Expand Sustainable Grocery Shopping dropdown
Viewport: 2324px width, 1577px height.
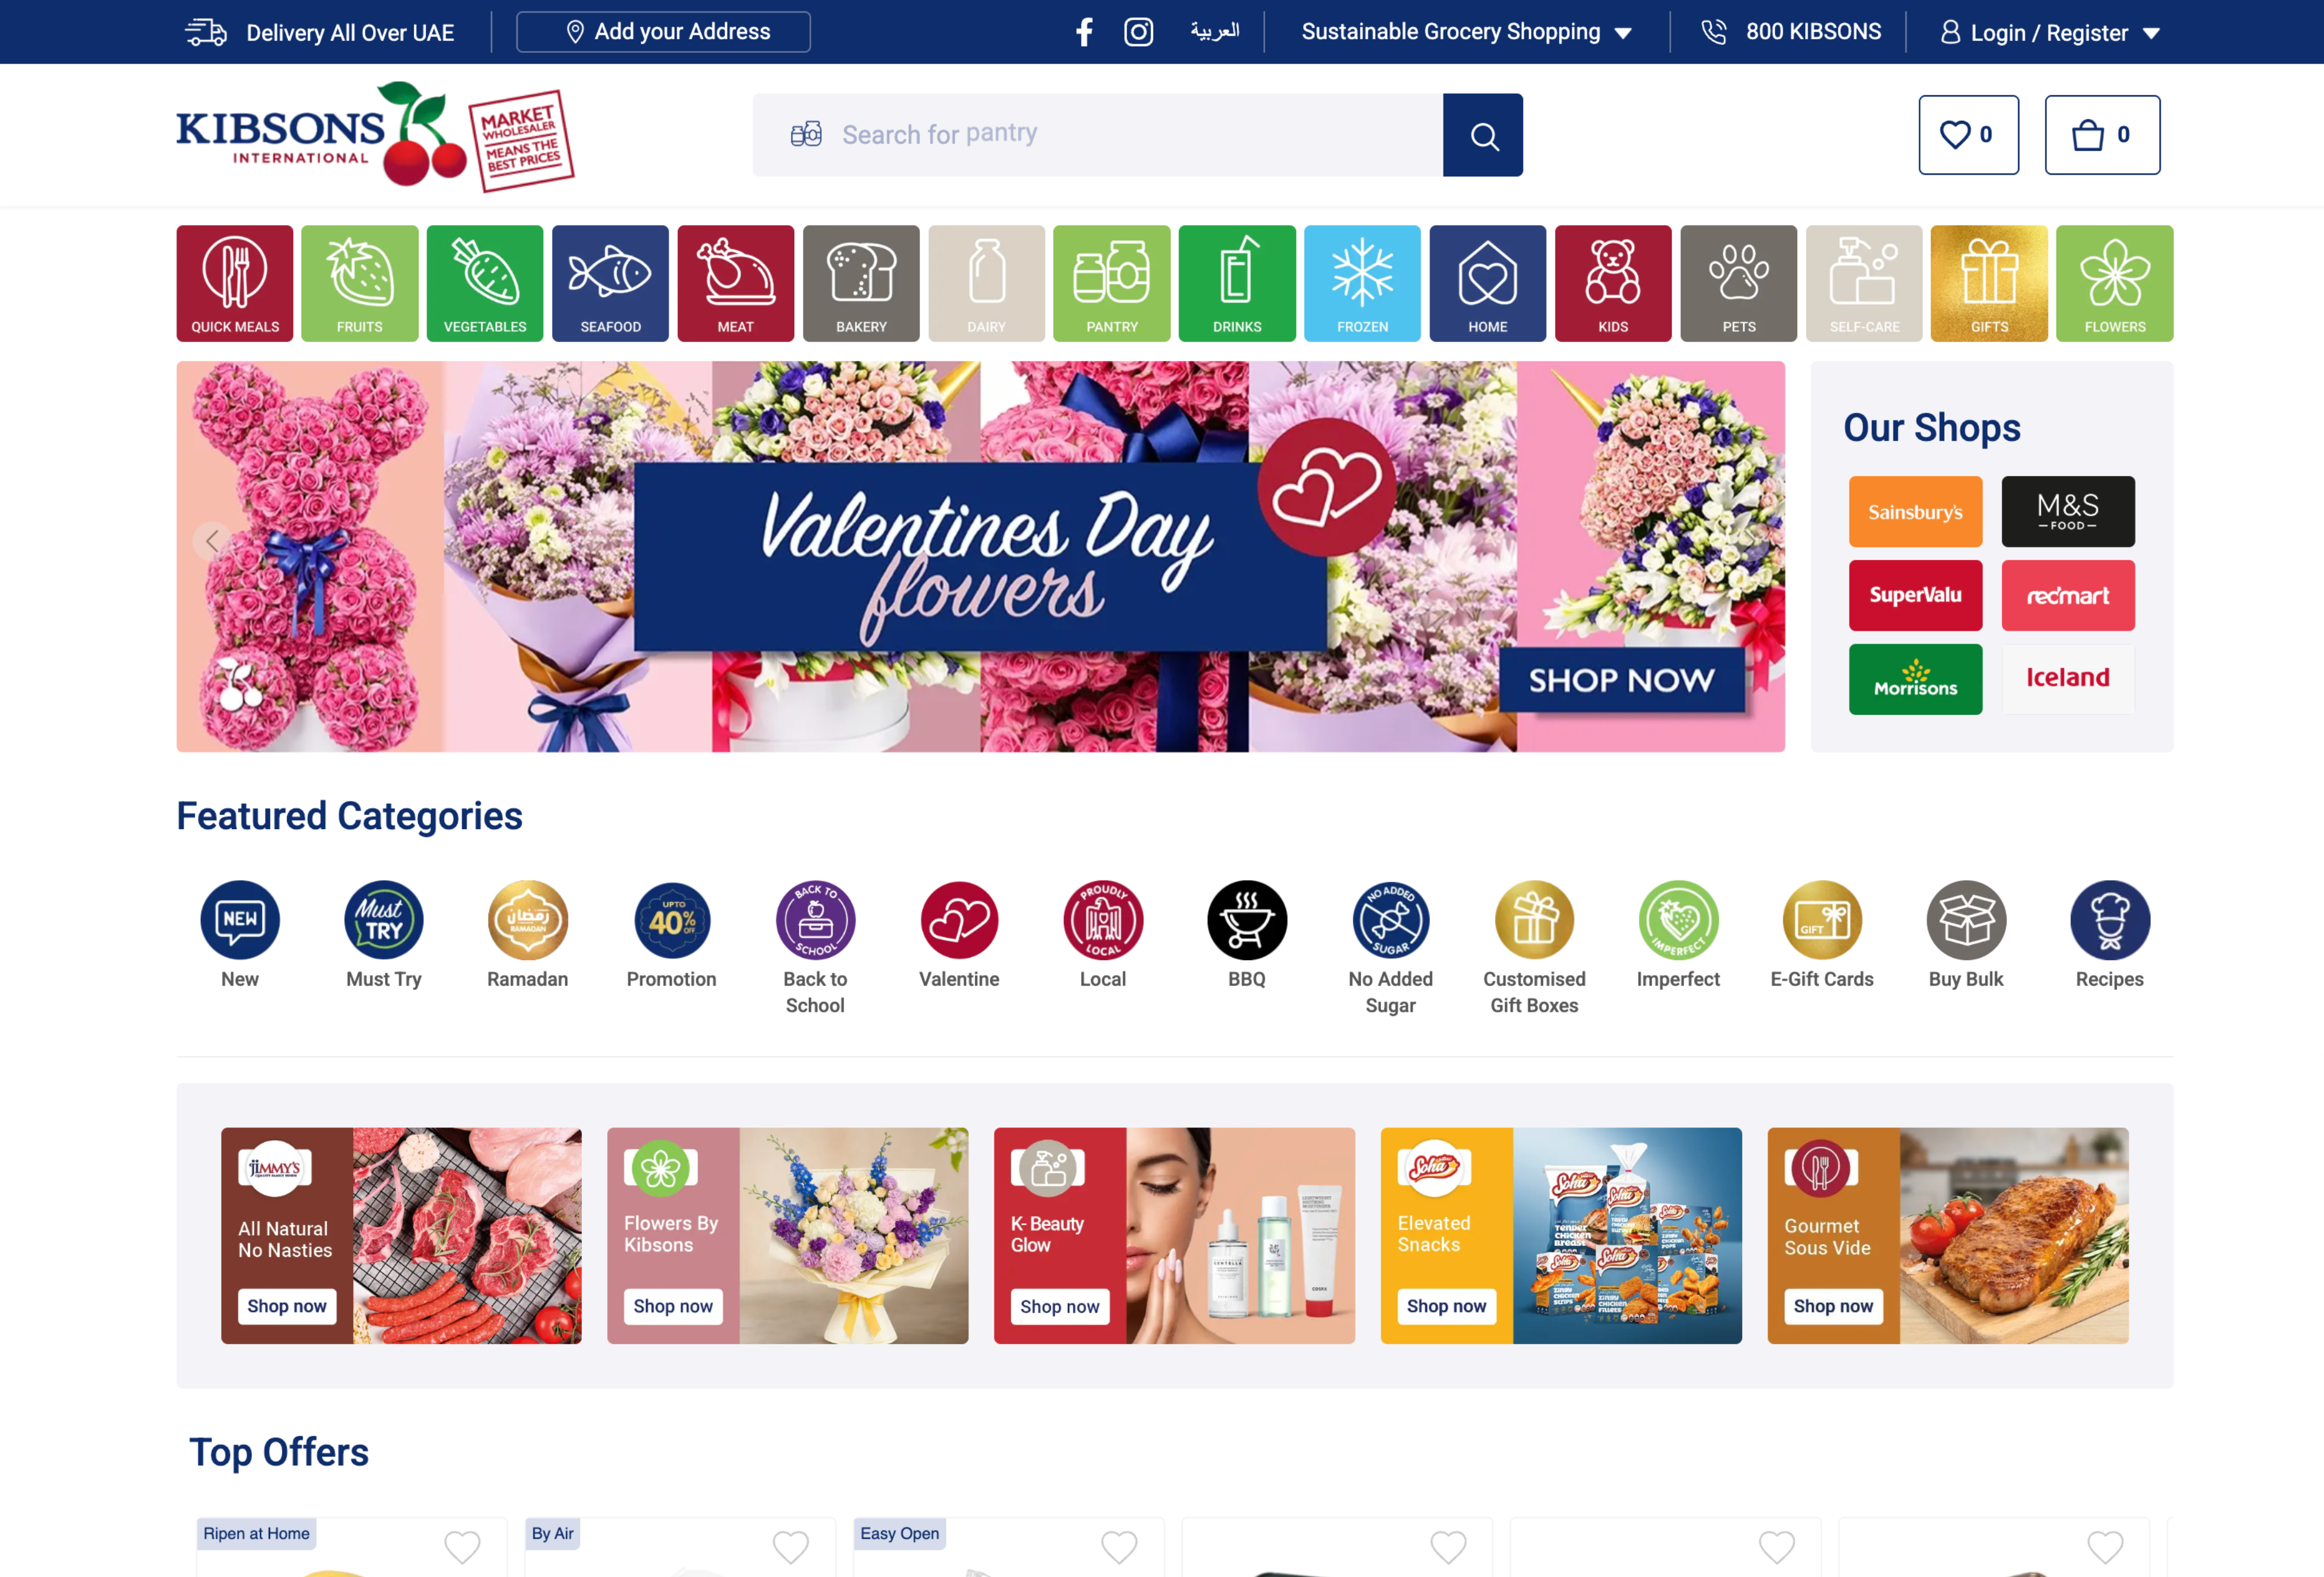[x=1466, y=32]
